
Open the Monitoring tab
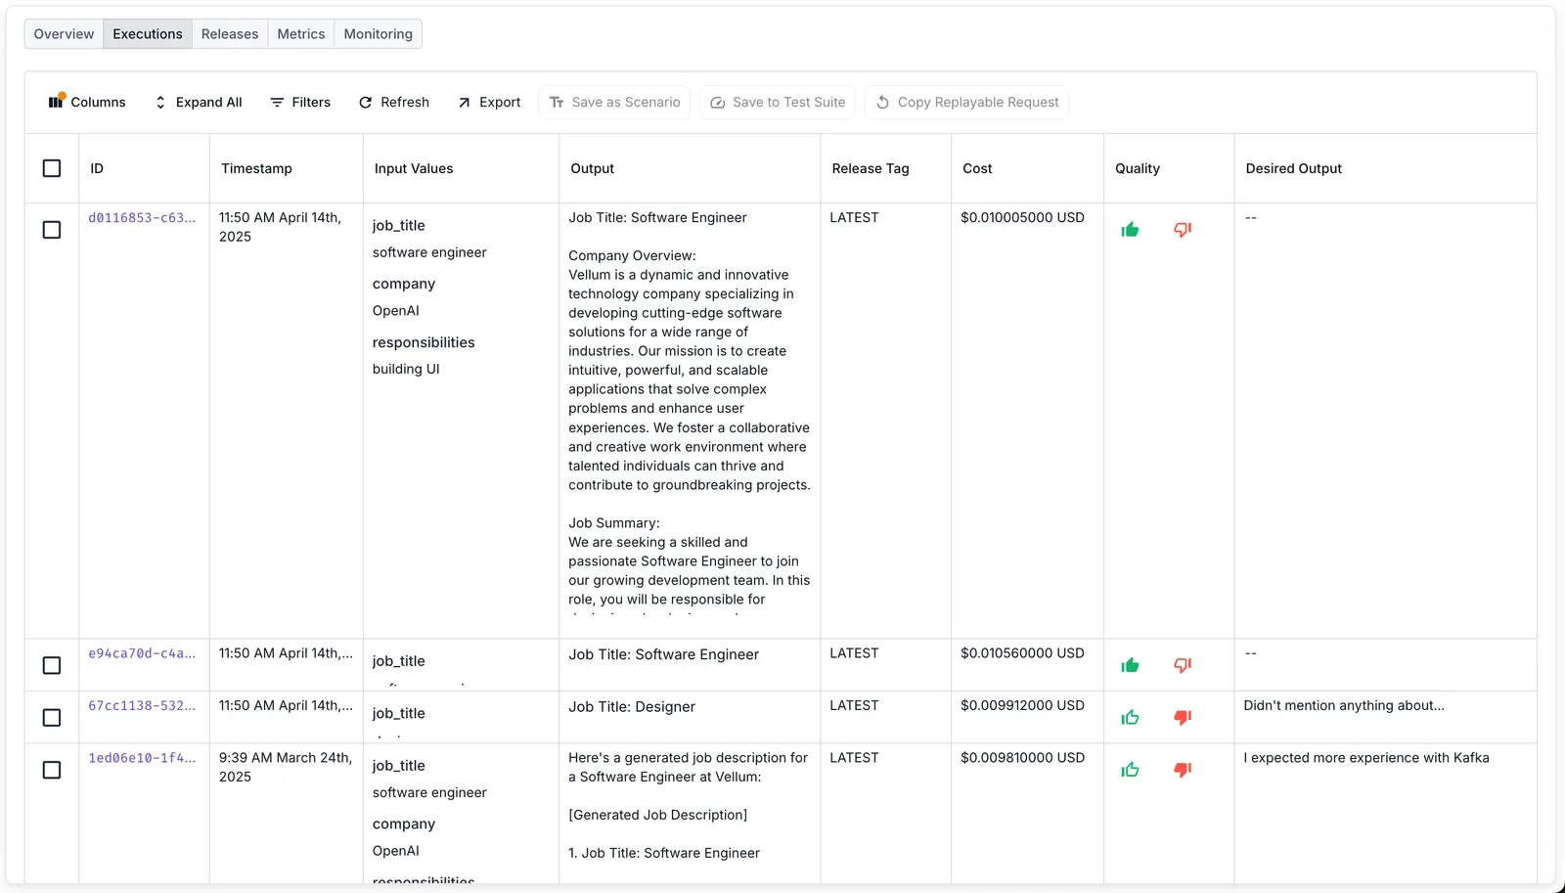click(x=378, y=34)
